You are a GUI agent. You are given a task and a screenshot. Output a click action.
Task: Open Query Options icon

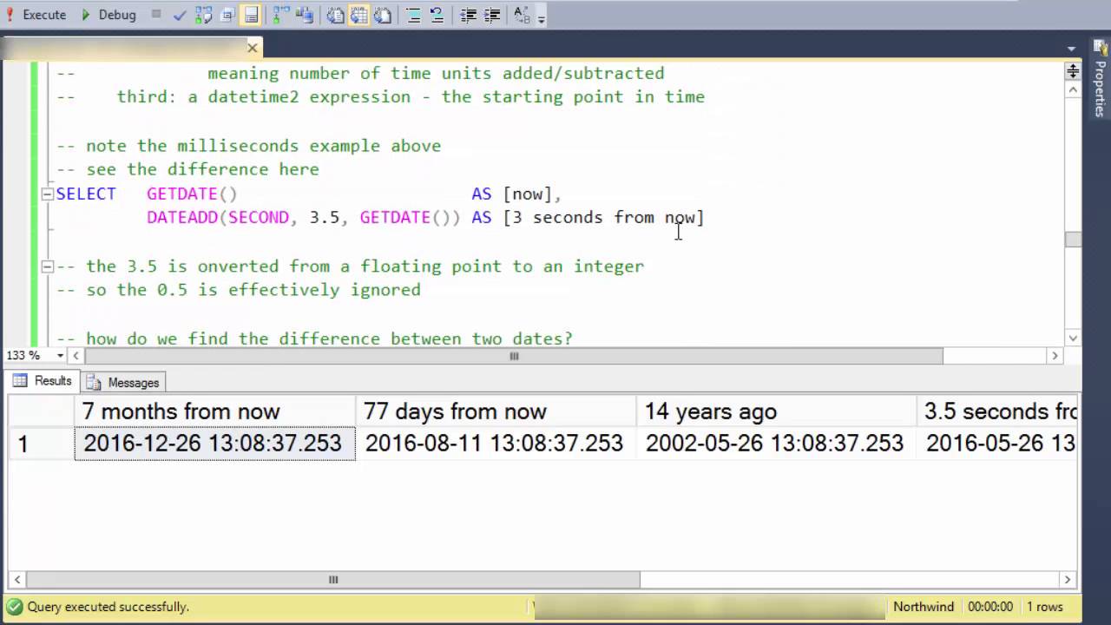[x=227, y=15]
